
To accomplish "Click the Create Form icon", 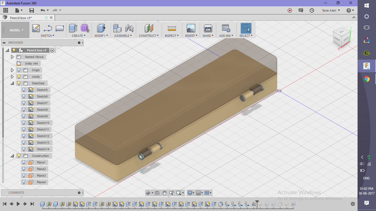I will 85,28.
